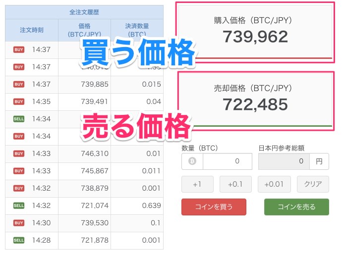
Task: Increase quantity using the +0.1 button
Action: point(235,184)
